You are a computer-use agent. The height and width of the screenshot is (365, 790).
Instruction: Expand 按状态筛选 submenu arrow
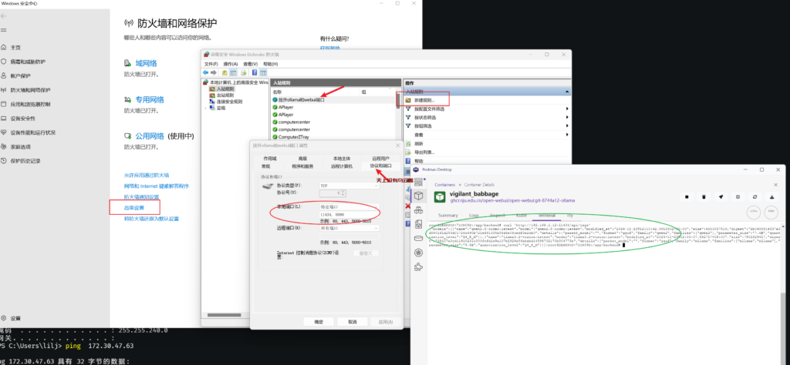click(567, 118)
